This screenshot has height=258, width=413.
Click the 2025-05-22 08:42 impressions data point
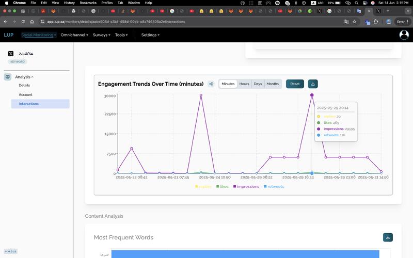[x=132, y=149]
